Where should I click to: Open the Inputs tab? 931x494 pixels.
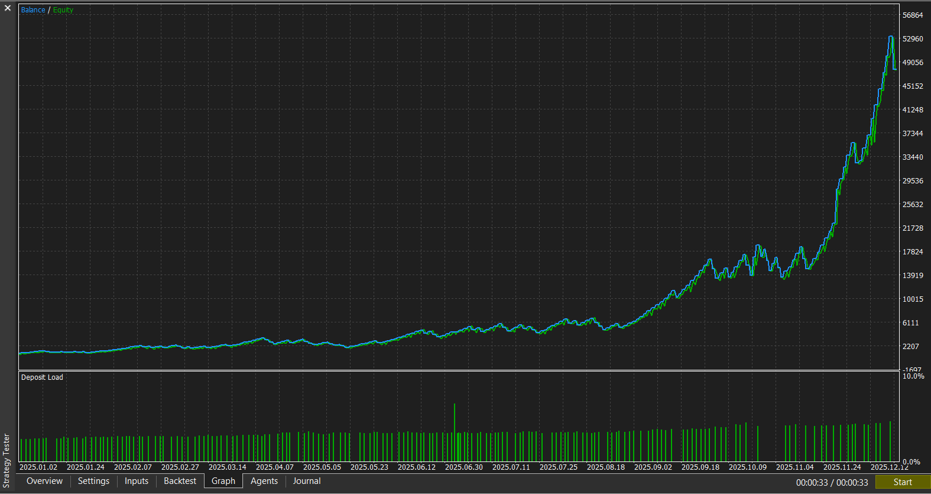[137, 481]
